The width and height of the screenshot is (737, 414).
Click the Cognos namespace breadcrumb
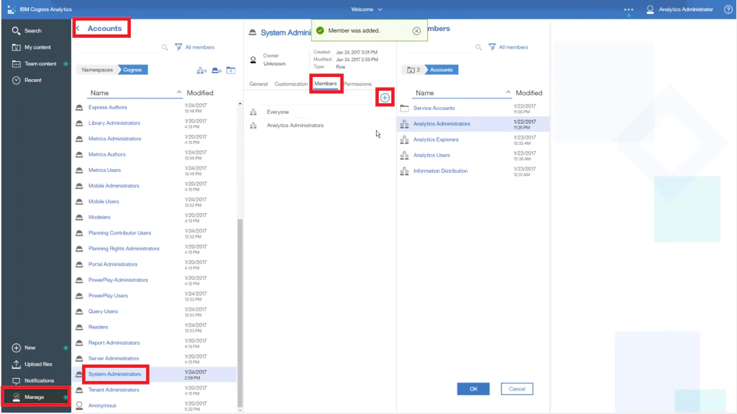click(x=133, y=70)
